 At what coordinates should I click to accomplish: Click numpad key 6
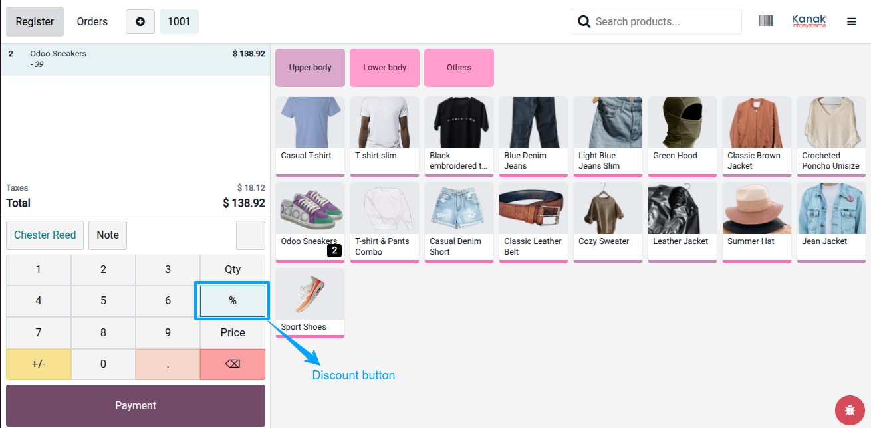coord(168,301)
